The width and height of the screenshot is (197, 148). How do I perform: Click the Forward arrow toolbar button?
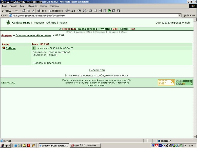16,11
